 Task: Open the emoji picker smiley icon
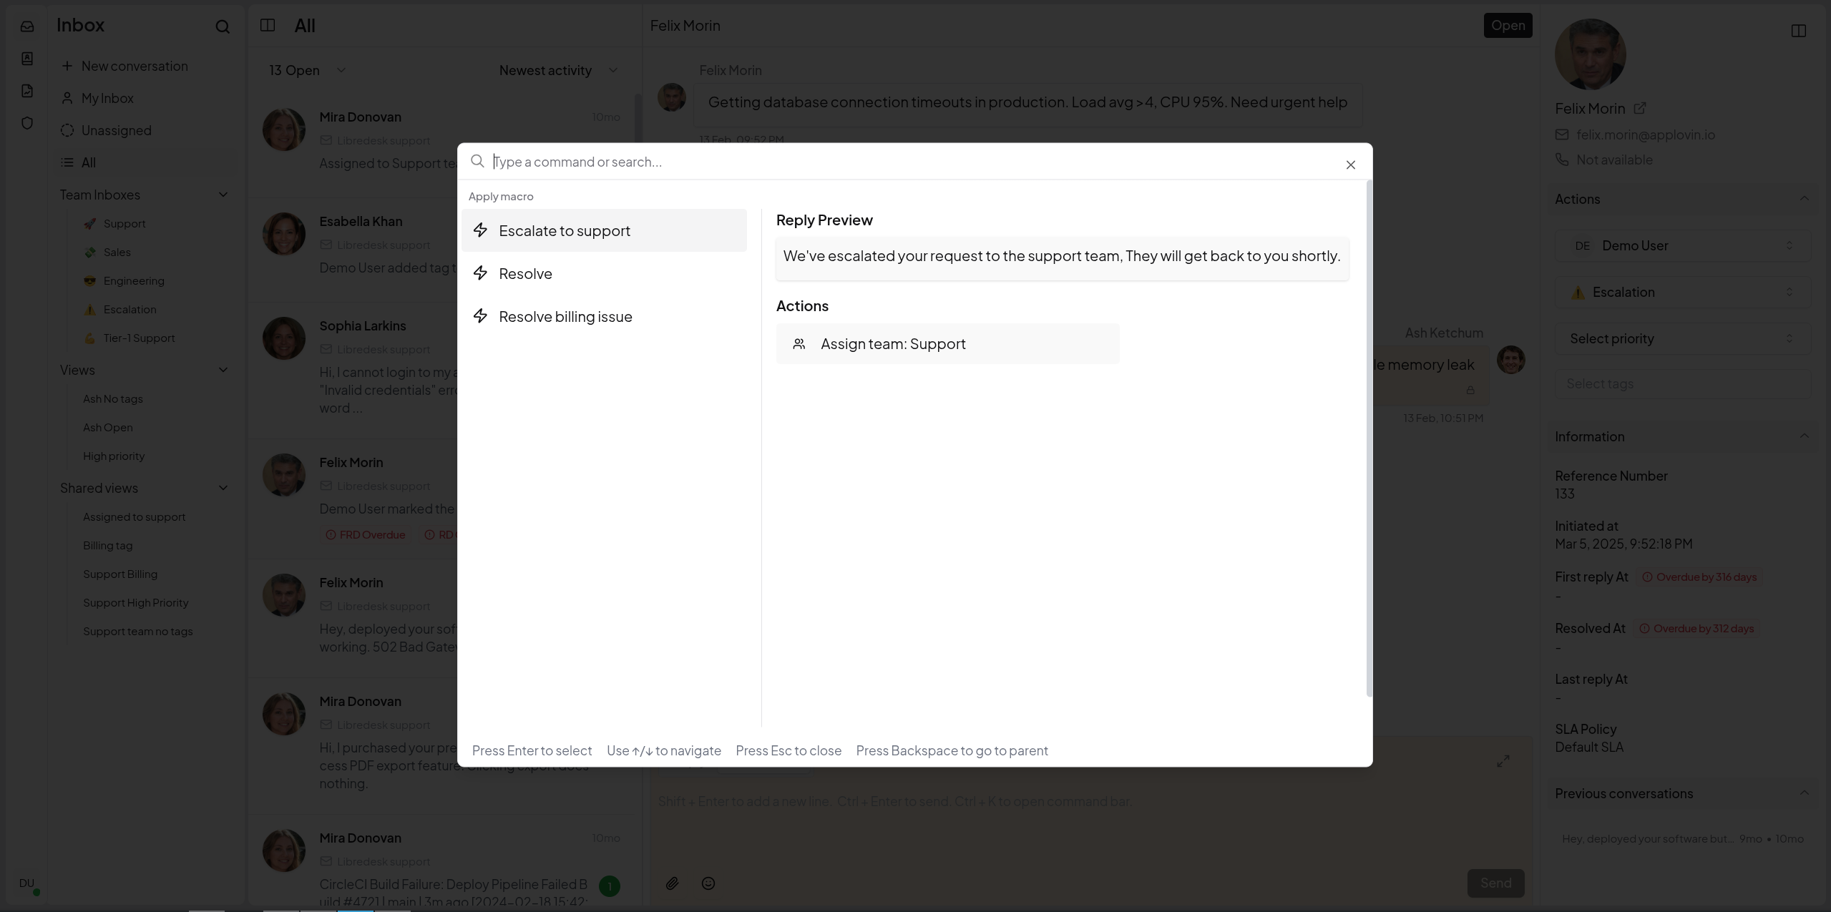coord(708,883)
